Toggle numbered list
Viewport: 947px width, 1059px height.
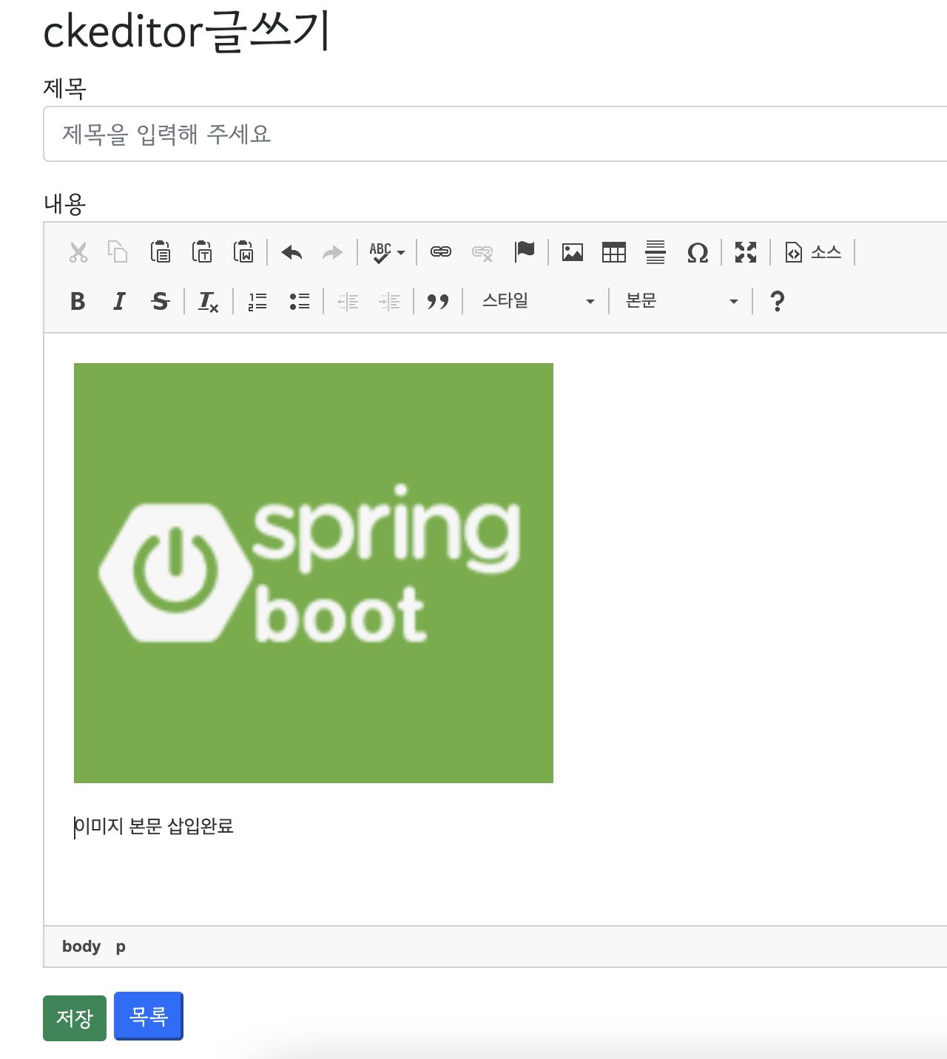[x=257, y=301]
